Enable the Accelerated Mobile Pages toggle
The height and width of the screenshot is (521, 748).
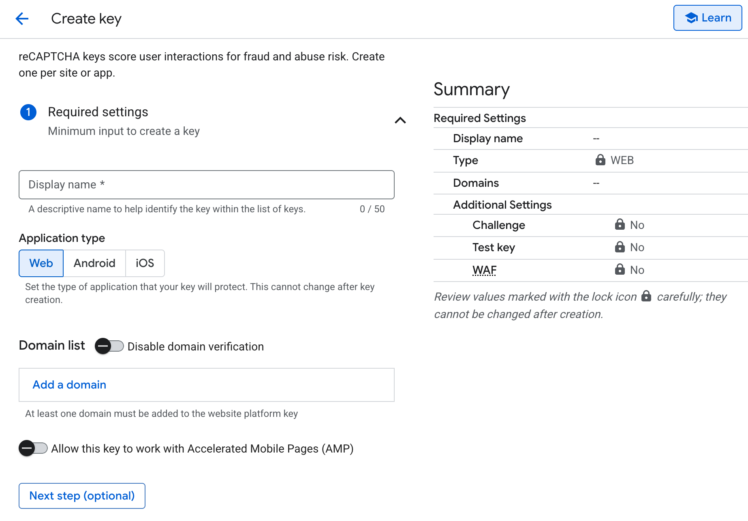[33, 448]
